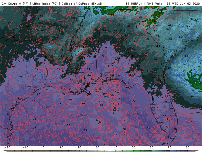
Task: Click the 75 dewpoint value on Florida's east coast
Action: [175, 129]
